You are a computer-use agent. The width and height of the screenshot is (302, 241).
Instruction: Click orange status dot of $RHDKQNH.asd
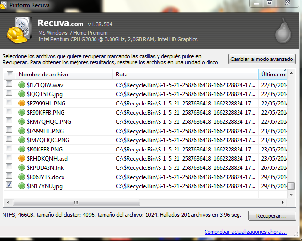coord(22,158)
